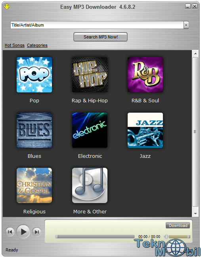Click the scrollbar down arrow
The height and width of the screenshot is (257, 201).
tap(195, 213)
